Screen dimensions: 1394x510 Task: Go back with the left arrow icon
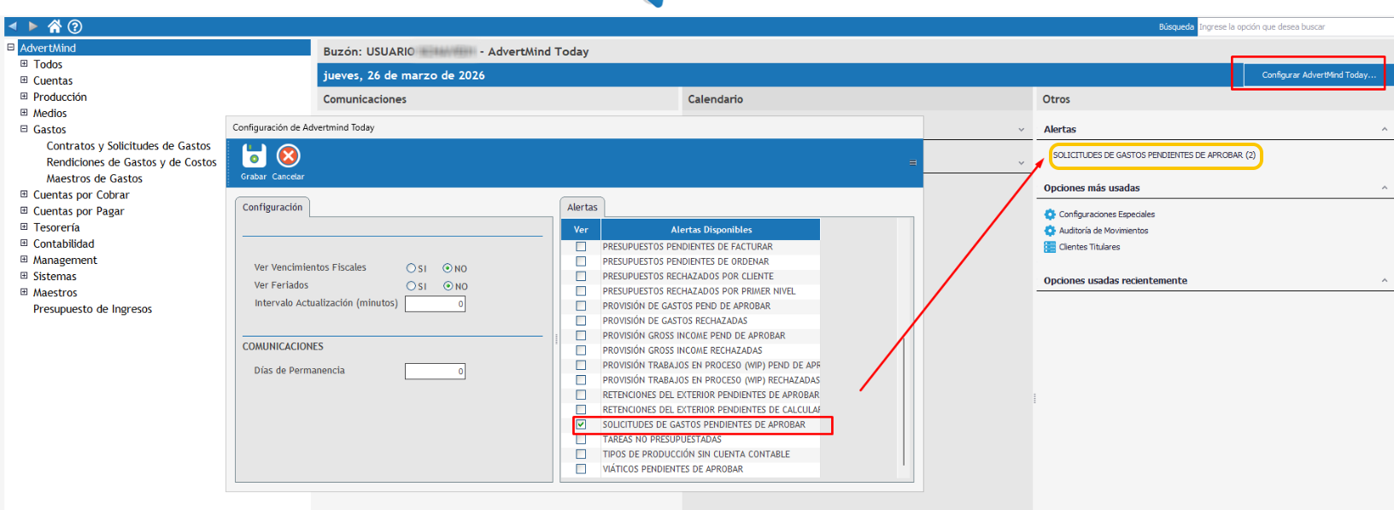coord(13,26)
